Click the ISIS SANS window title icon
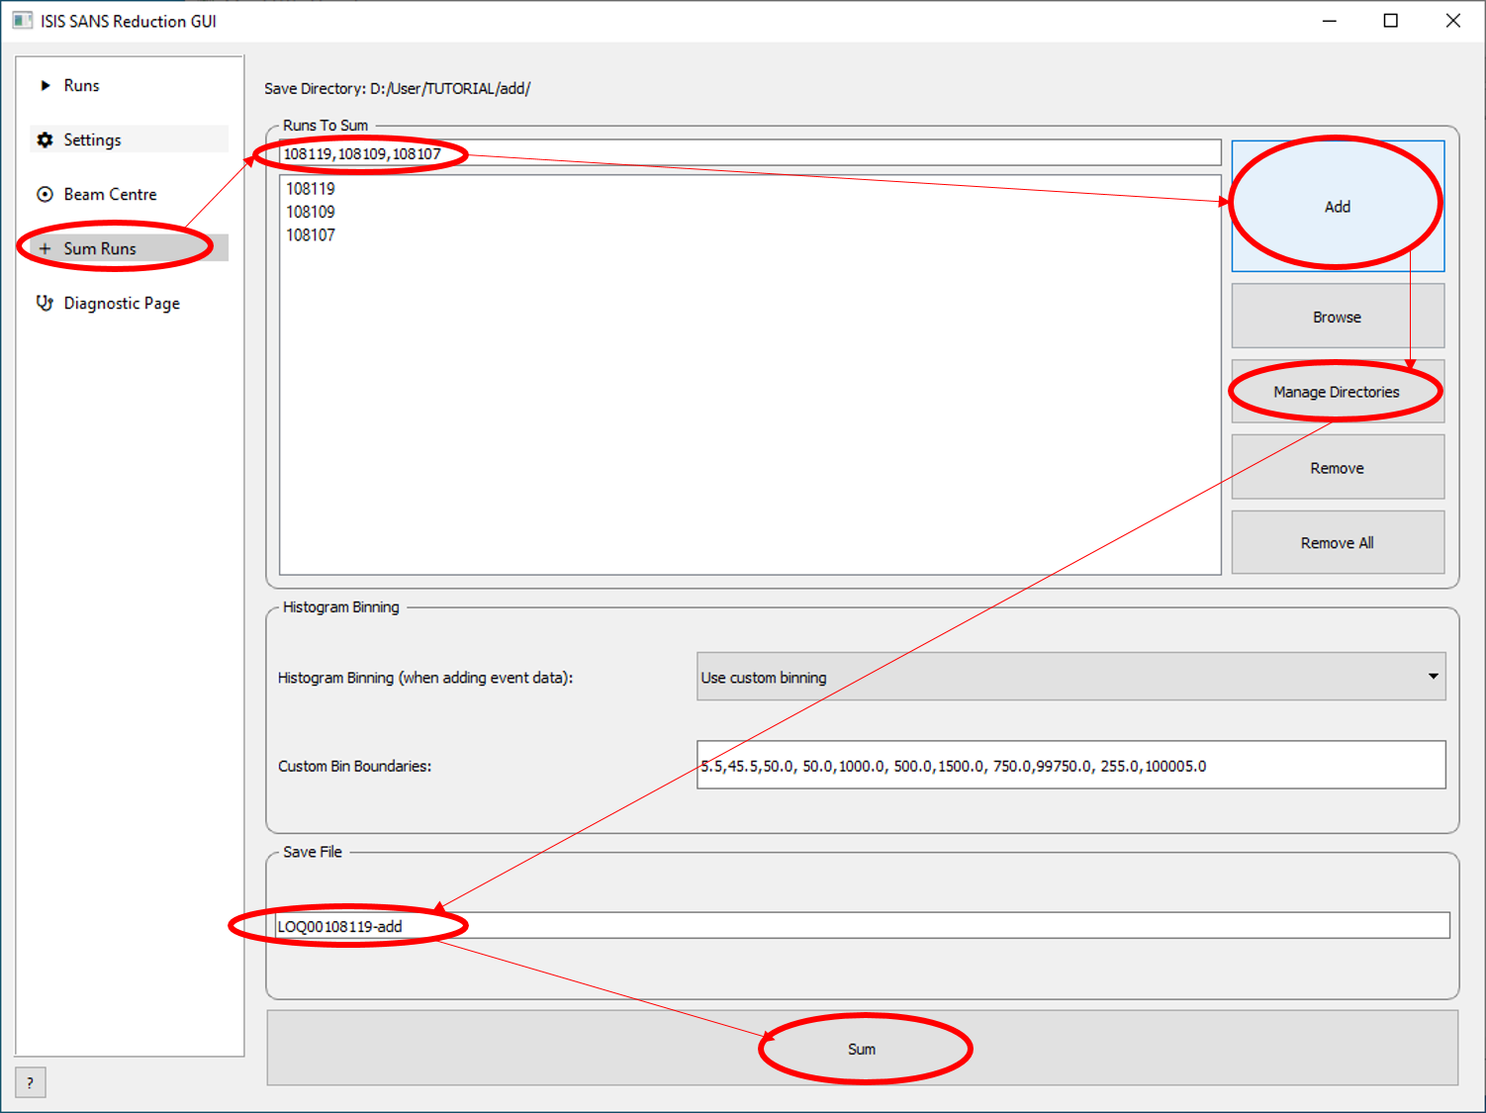 22,21
